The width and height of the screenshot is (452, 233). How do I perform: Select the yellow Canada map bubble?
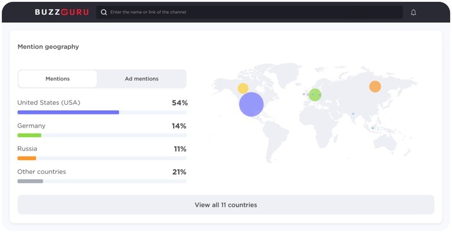click(243, 89)
